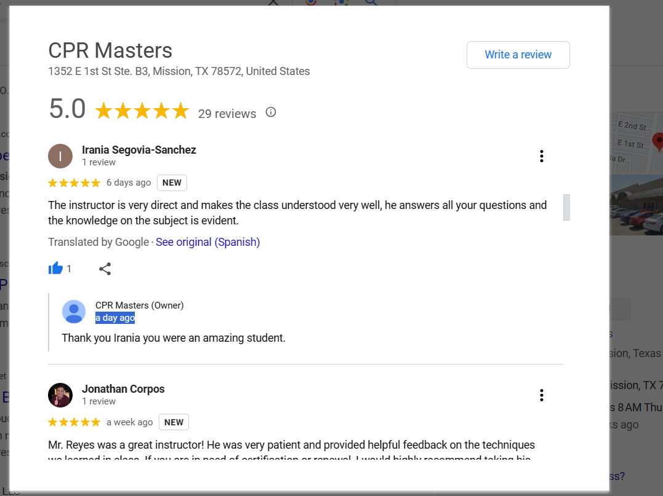Click the highlighted 'a day ago' timestamp
This screenshot has height=496, width=663.
click(115, 318)
